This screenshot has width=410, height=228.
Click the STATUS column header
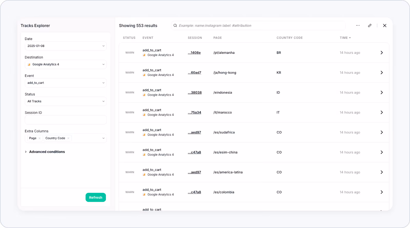(129, 38)
